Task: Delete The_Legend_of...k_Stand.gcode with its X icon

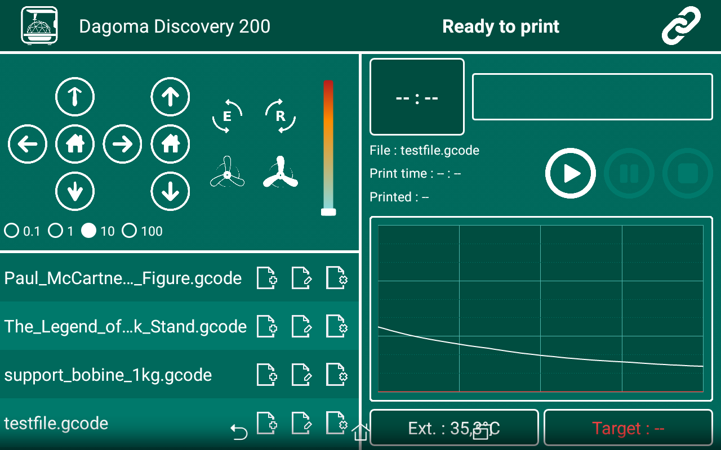Action: pyautogui.click(x=336, y=326)
